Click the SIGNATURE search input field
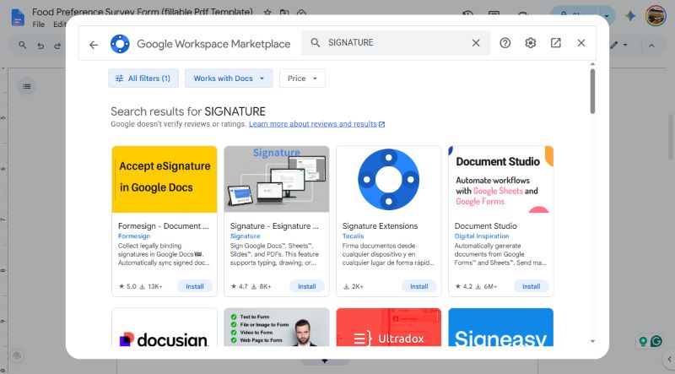The height and width of the screenshot is (374, 675). (396, 43)
